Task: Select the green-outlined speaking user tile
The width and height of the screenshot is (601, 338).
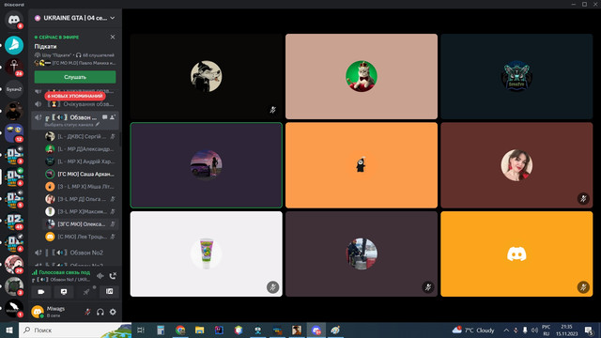Action: point(207,165)
